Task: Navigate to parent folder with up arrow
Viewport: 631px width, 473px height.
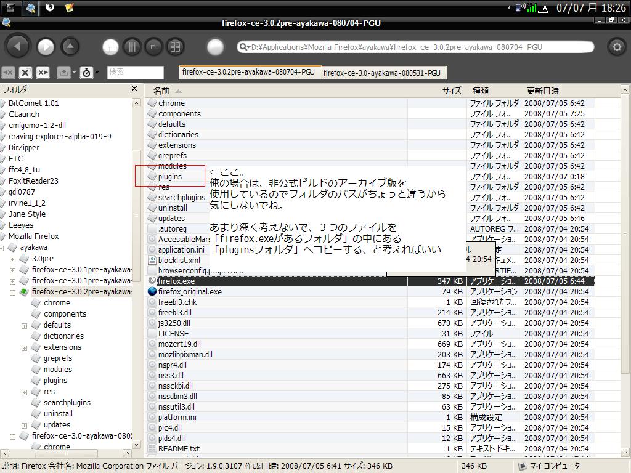Action: pos(70,47)
